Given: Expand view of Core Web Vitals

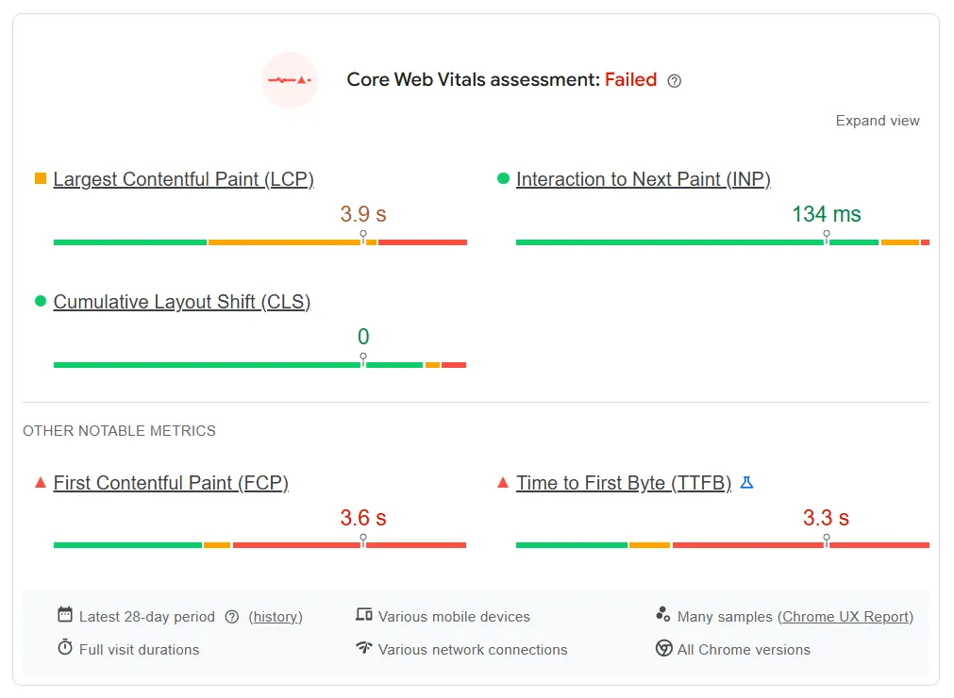Looking at the screenshot, I should [x=878, y=121].
